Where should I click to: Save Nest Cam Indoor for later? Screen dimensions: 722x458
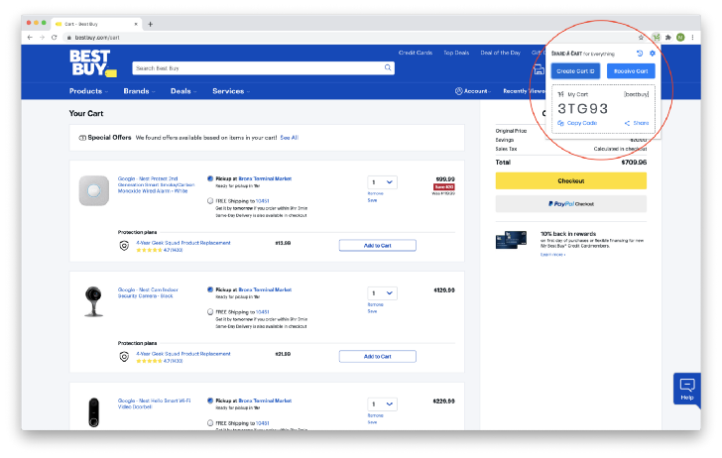(372, 311)
